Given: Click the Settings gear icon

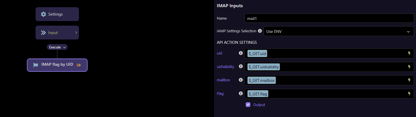Looking at the screenshot, I should coord(43,14).
